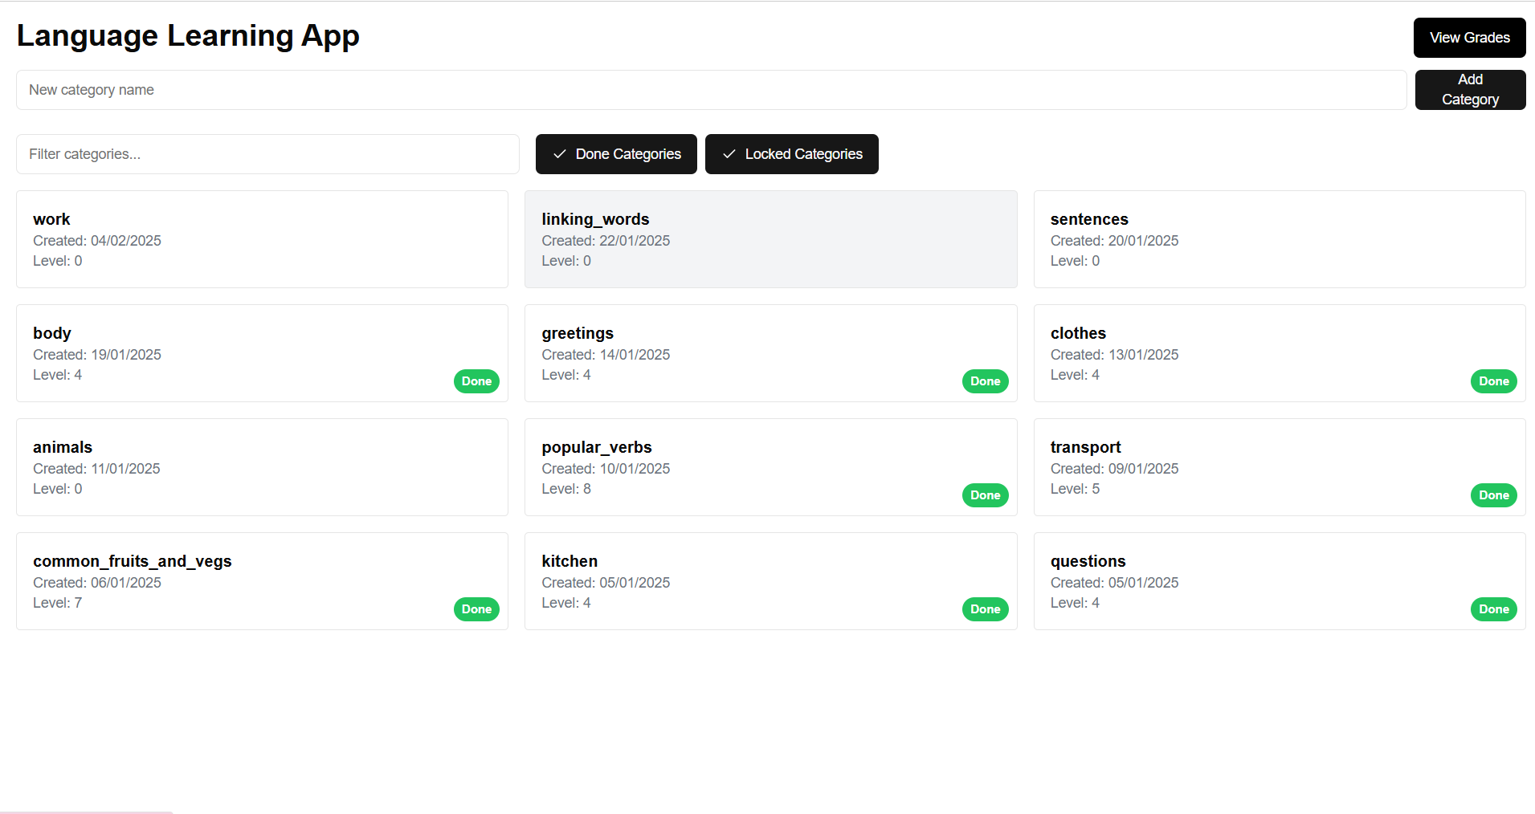Select the body category title
Image resolution: width=1535 pixels, height=814 pixels.
[x=52, y=333]
